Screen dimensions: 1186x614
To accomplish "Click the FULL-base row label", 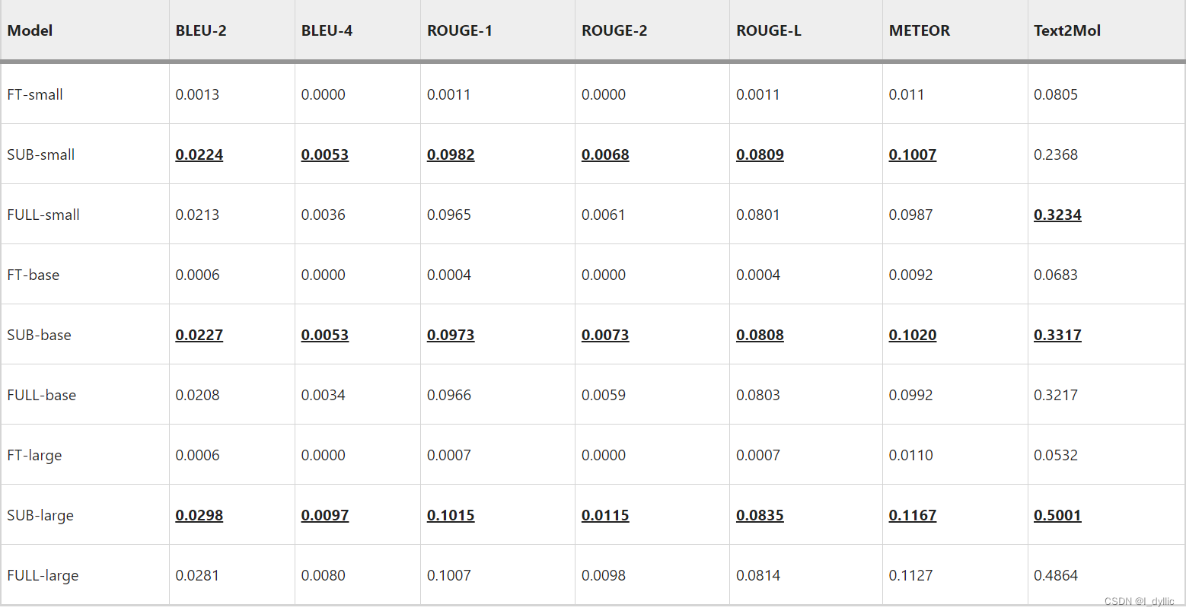I will (x=42, y=395).
